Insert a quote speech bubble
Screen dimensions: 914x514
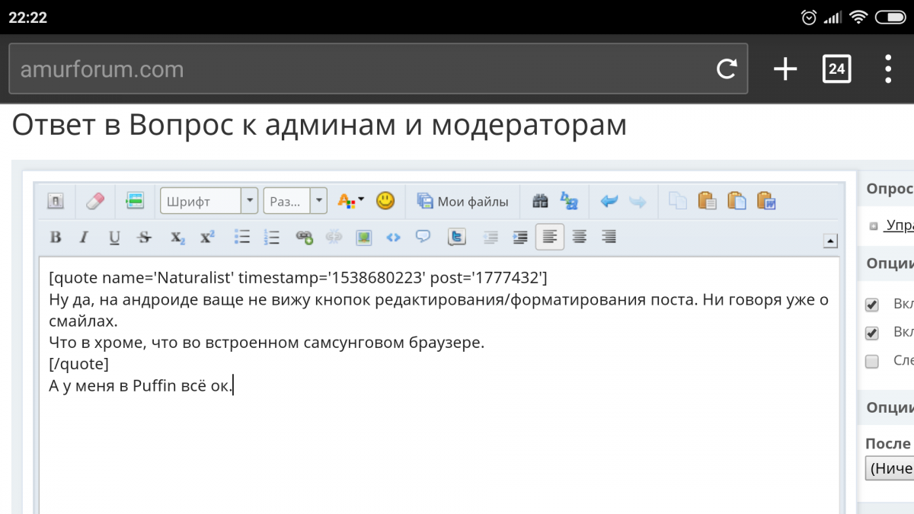click(x=423, y=238)
